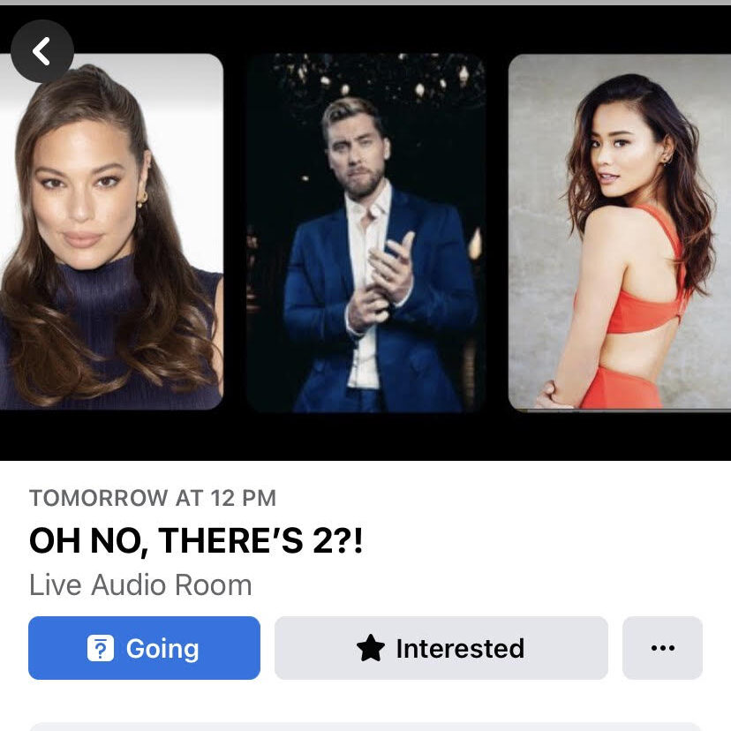Open photo of woman in navy turtleneck

click(x=111, y=231)
